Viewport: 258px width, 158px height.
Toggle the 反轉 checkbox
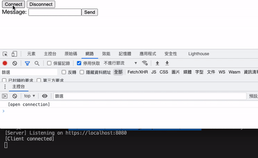[x=64, y=72]
